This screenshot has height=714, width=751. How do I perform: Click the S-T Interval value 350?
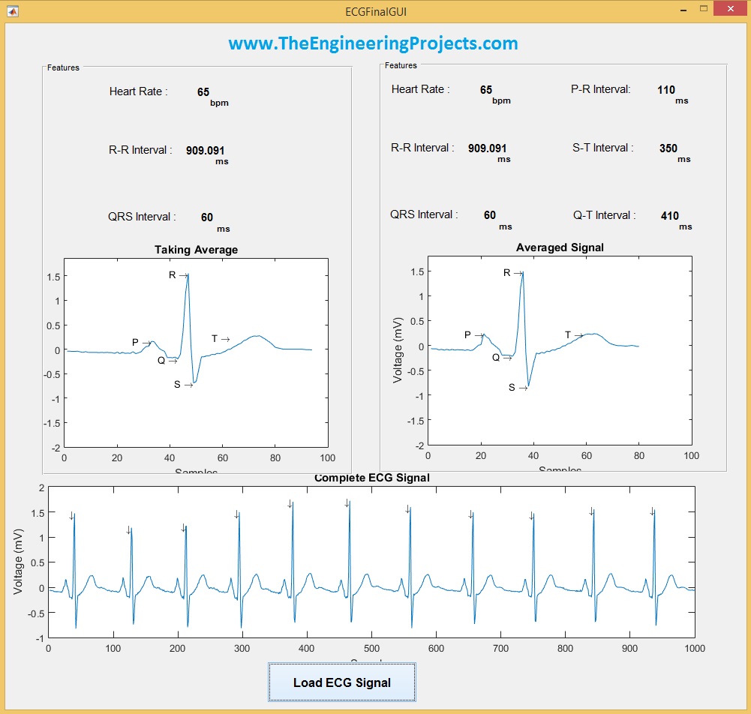click(668, 148)
